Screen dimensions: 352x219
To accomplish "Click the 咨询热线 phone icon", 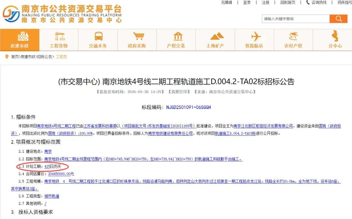I will pos(308,3).
